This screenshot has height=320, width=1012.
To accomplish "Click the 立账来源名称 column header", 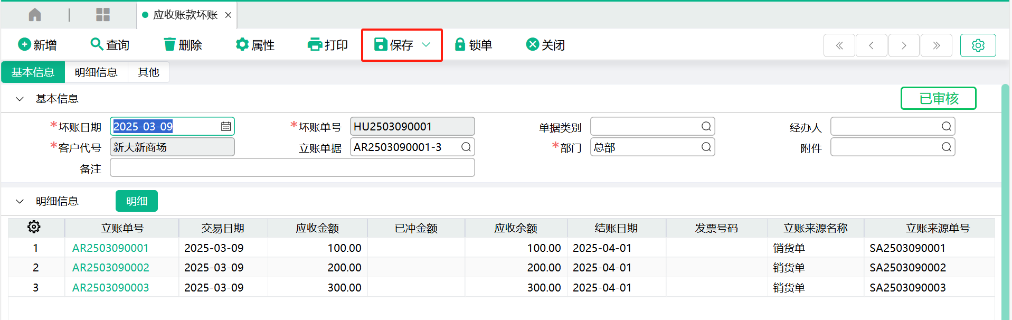I will coord(816,228).
